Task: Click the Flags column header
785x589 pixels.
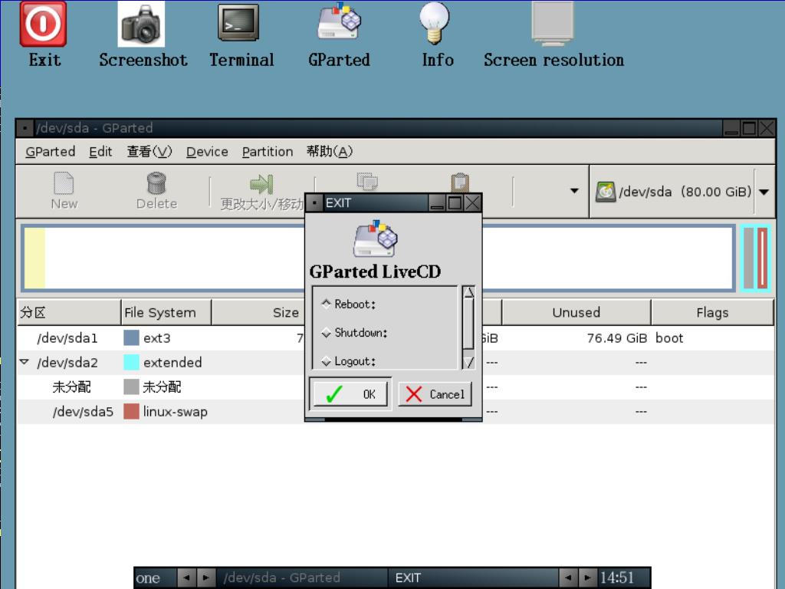Action: (x=712, y=313)
